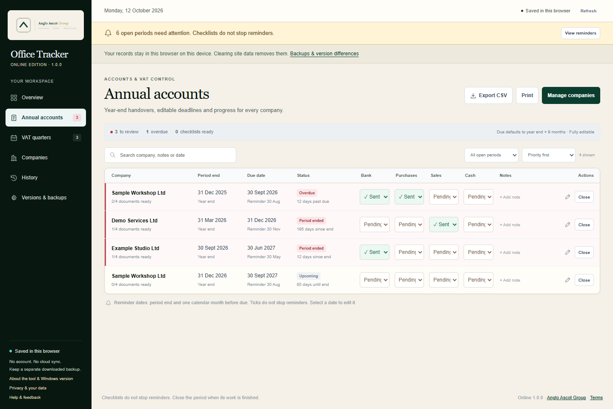
Task: Open Sales status dropdown for Demo Services Ltd
Action: tap(444, 225)
